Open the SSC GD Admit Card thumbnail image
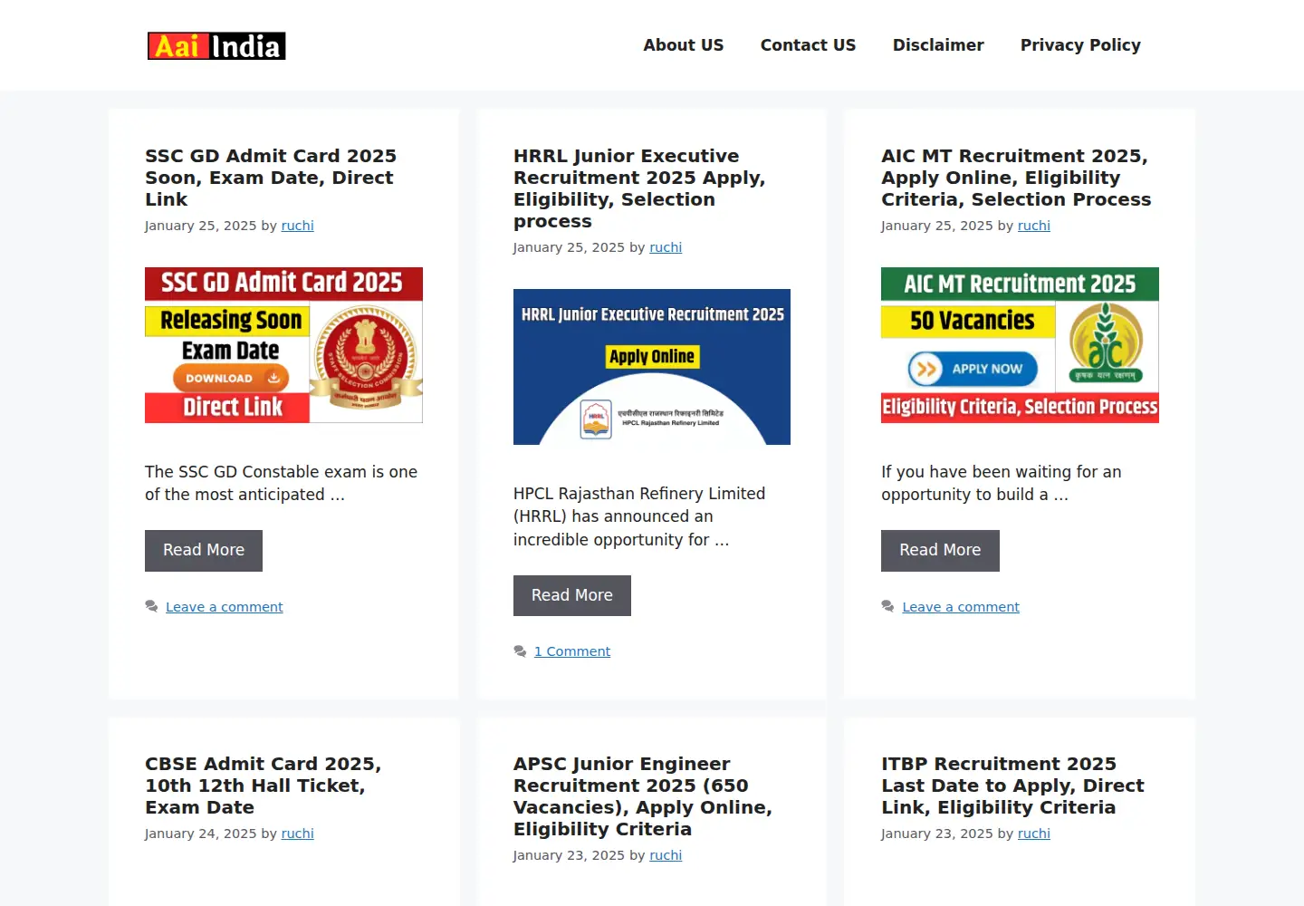 click(x=283, y=345)
